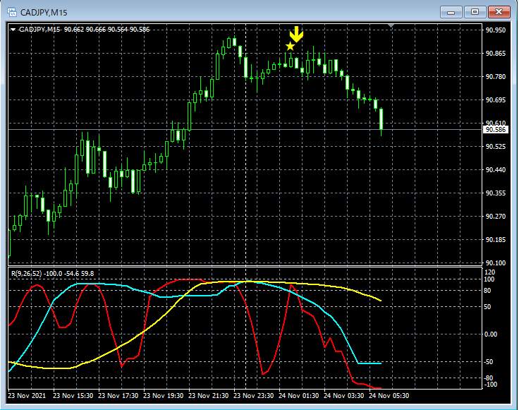Click indicator scale value -50
Viewport: 519px width, 410px height.
(x=489, y=362)
